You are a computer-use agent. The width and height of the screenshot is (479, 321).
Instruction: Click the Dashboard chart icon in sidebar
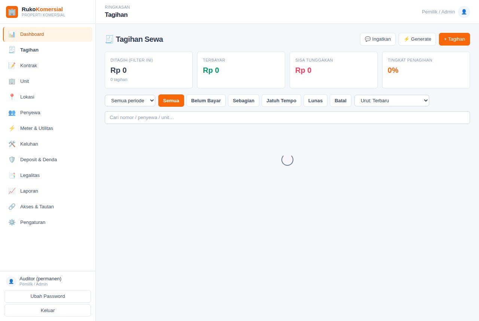tap(12, 34)
